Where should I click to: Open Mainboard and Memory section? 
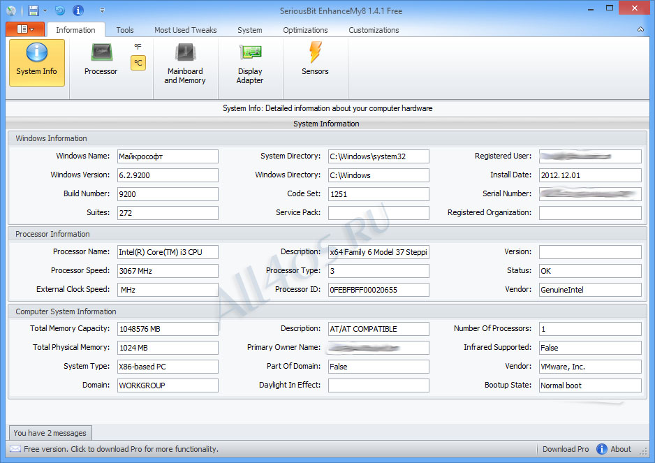[x=185, y=64]
